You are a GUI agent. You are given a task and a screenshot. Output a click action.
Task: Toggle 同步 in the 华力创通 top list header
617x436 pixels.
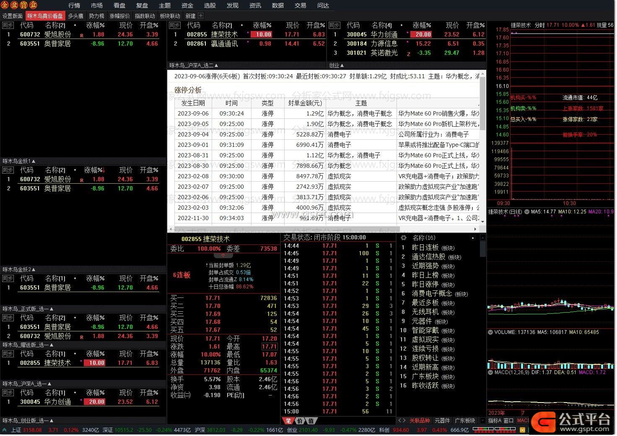pos(334,26)
